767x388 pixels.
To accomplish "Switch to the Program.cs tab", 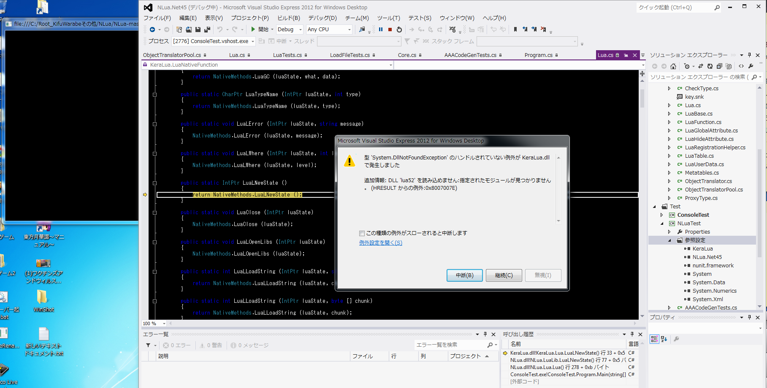I will tap(539, 55).
